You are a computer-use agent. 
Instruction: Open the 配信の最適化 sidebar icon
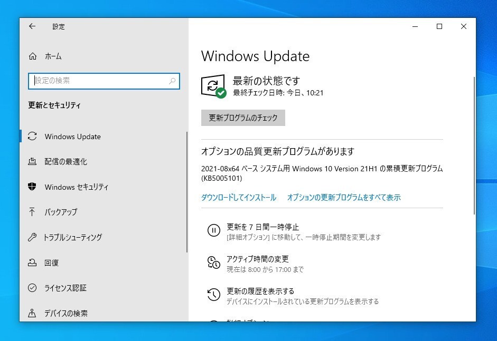point(32,161)
